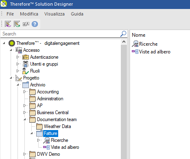The image size is (190, 159).
Task: Open help via the blue question mark icon
Action: pyautogui.click(x=35, y=24)
